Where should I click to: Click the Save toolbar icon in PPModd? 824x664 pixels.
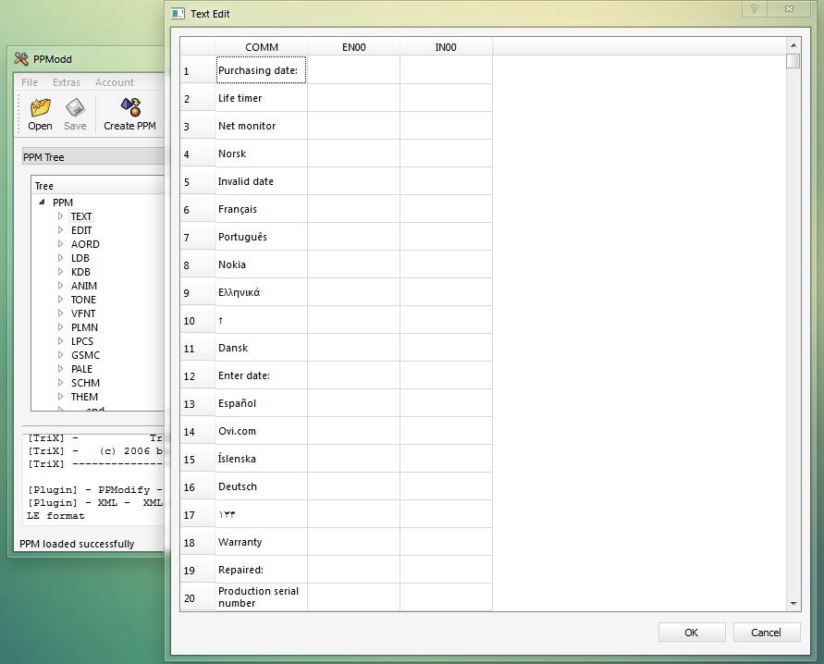75,114
